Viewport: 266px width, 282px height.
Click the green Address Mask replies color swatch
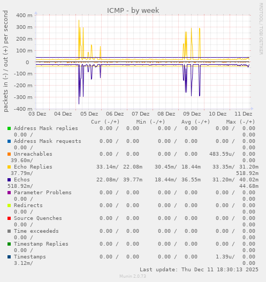click(9, 128)
